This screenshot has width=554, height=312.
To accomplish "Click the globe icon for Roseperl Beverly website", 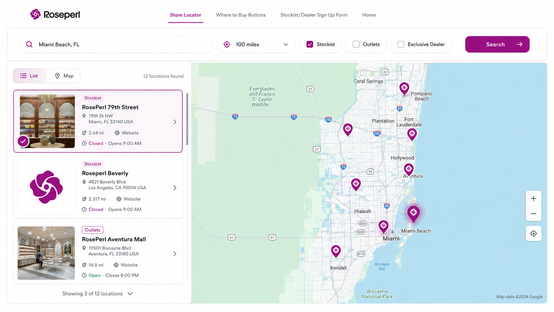I will tap(119, 199).
